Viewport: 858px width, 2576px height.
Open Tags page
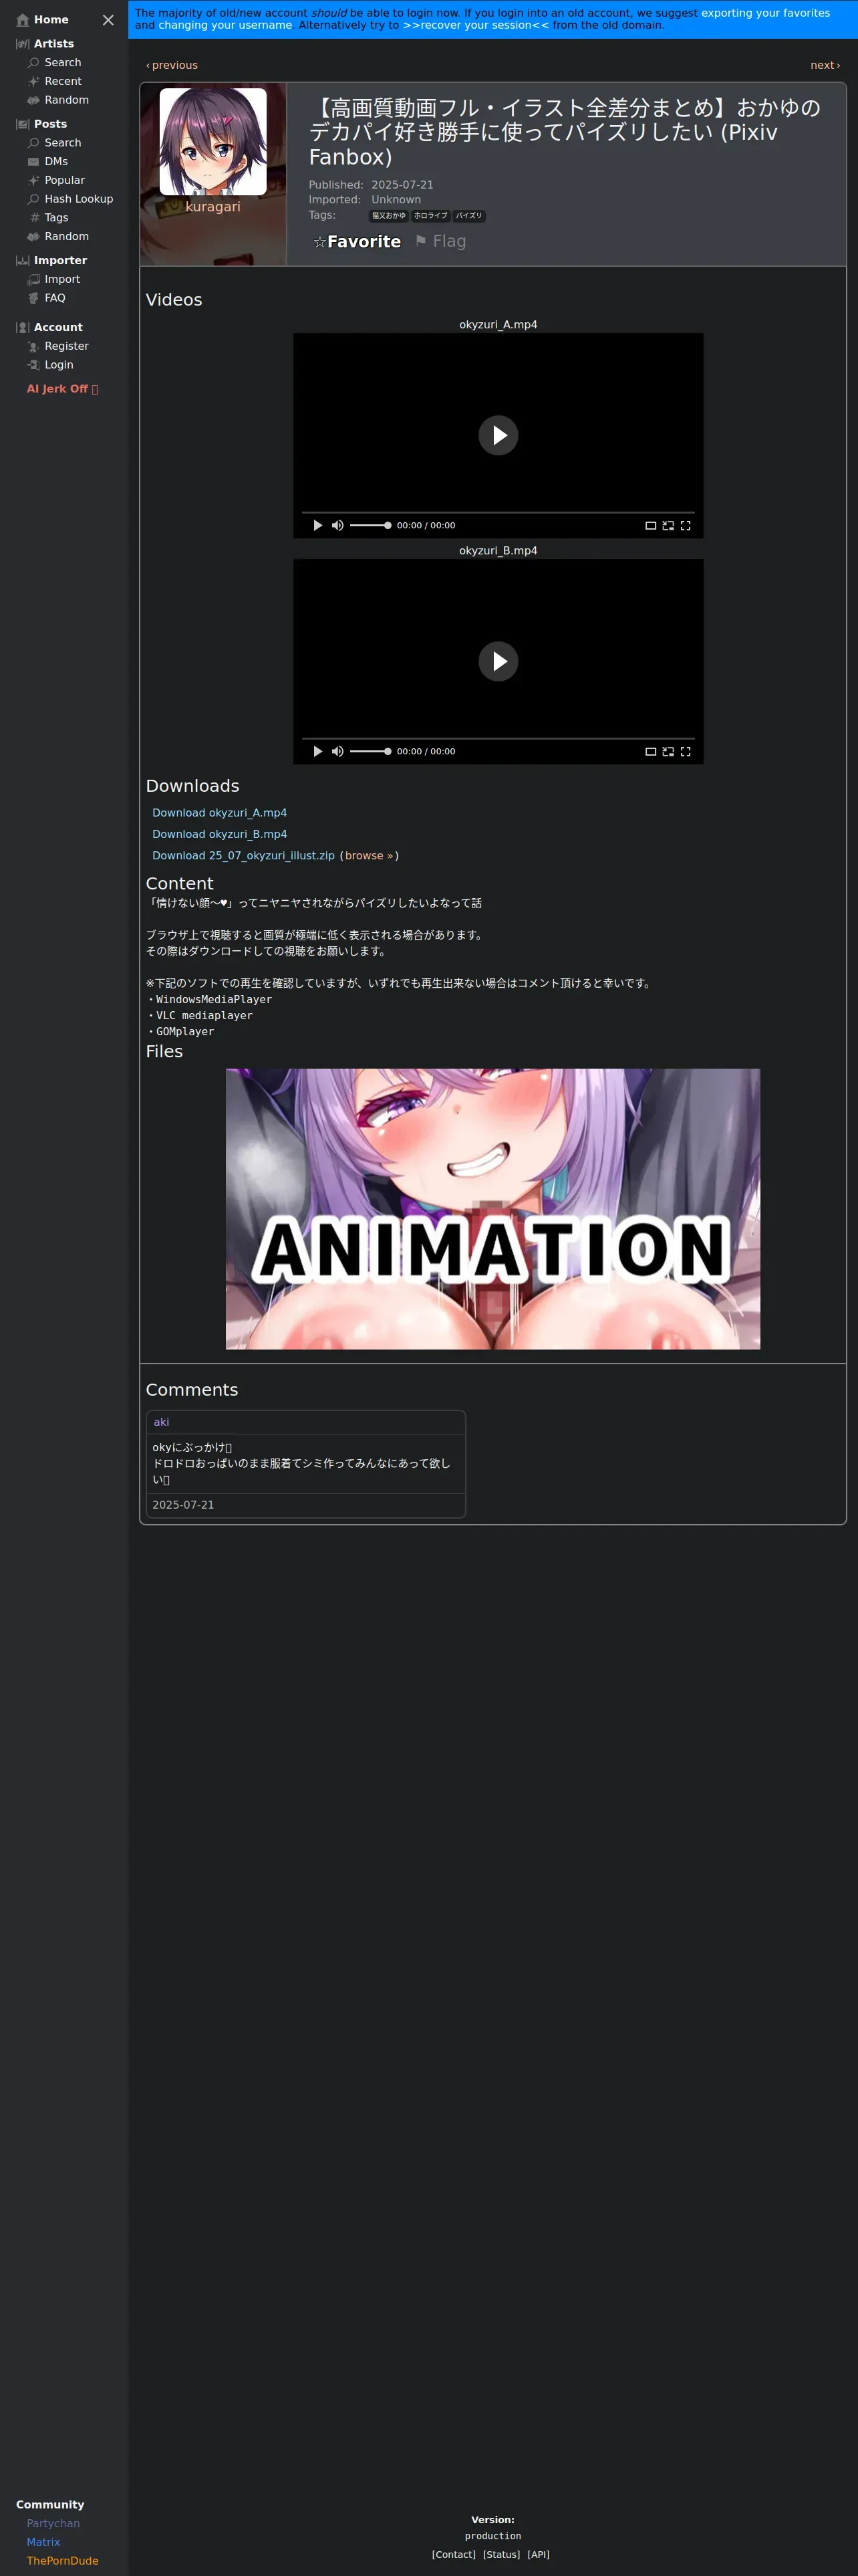click(48, 218)
